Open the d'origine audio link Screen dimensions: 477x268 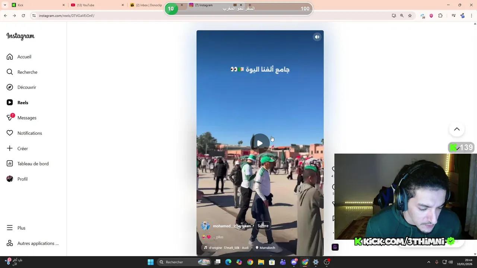[226, 248]
